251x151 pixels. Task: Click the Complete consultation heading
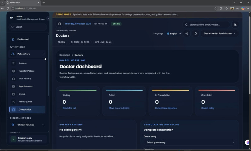coord(159,130)
